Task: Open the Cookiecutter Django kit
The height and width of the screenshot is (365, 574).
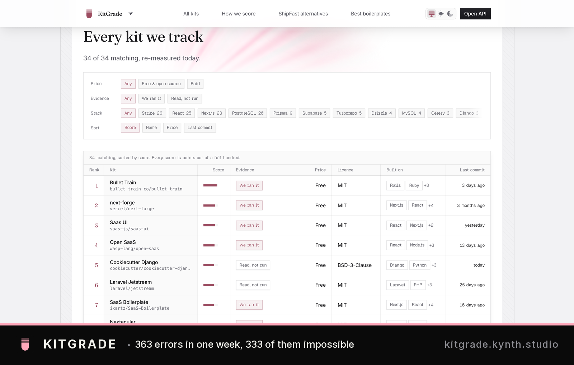Action: (x=134, y=262)
